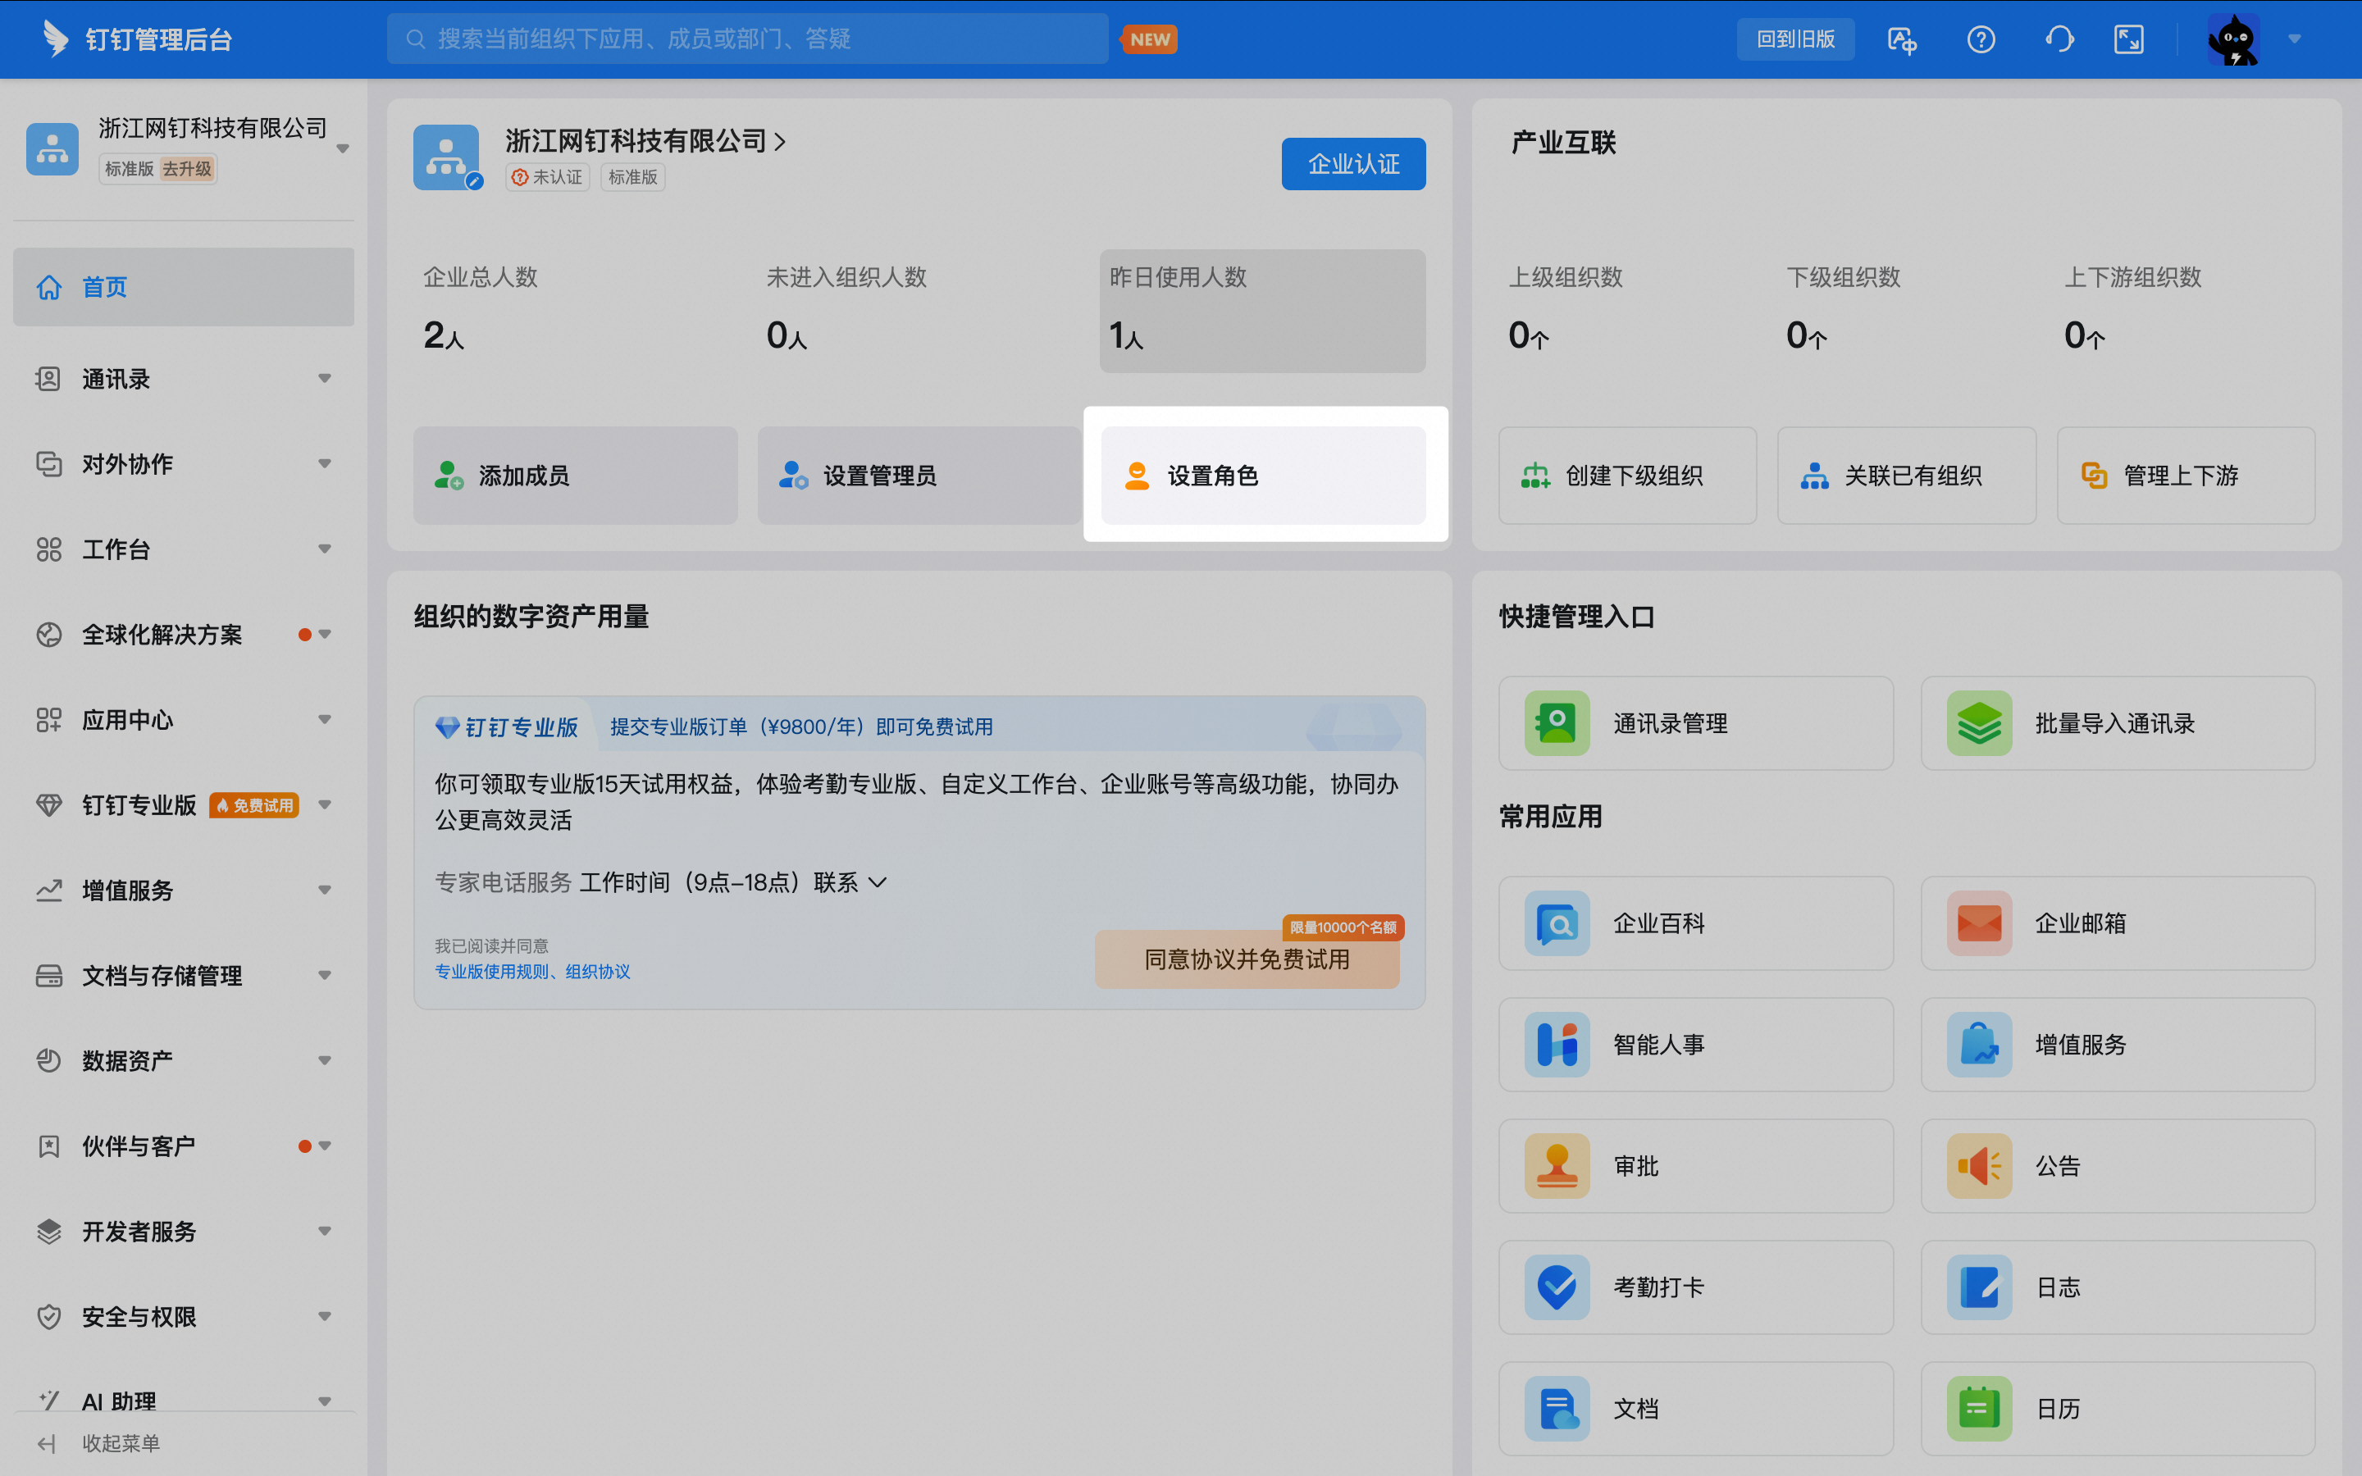
Task: Click the 添加成员 button
Action: (575, 476)
